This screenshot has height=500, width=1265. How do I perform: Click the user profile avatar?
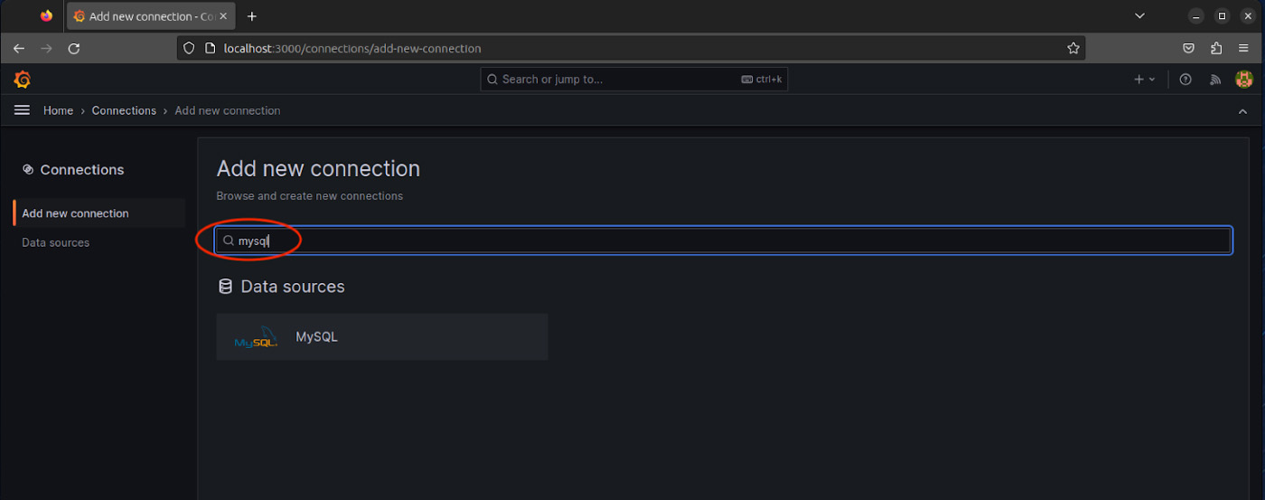(x=1244, y=80)
